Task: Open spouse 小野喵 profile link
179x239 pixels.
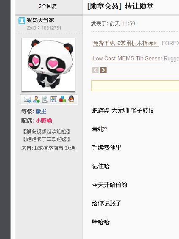Action: click(x=44, y=121)
